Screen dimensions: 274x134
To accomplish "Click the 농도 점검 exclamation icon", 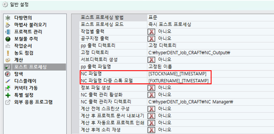I will [8, 53].
